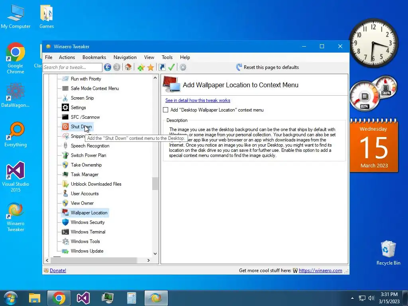Select Windows Terminal tree item
The image size is (408, 306).
(x=88, y=232)
